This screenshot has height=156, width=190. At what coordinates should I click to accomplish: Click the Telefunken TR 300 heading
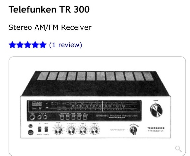49,10
